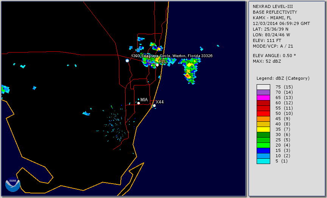327x198 pixels.
Task: Select the 5 dBZ cyan legend swatch
Action: [263, 161]
